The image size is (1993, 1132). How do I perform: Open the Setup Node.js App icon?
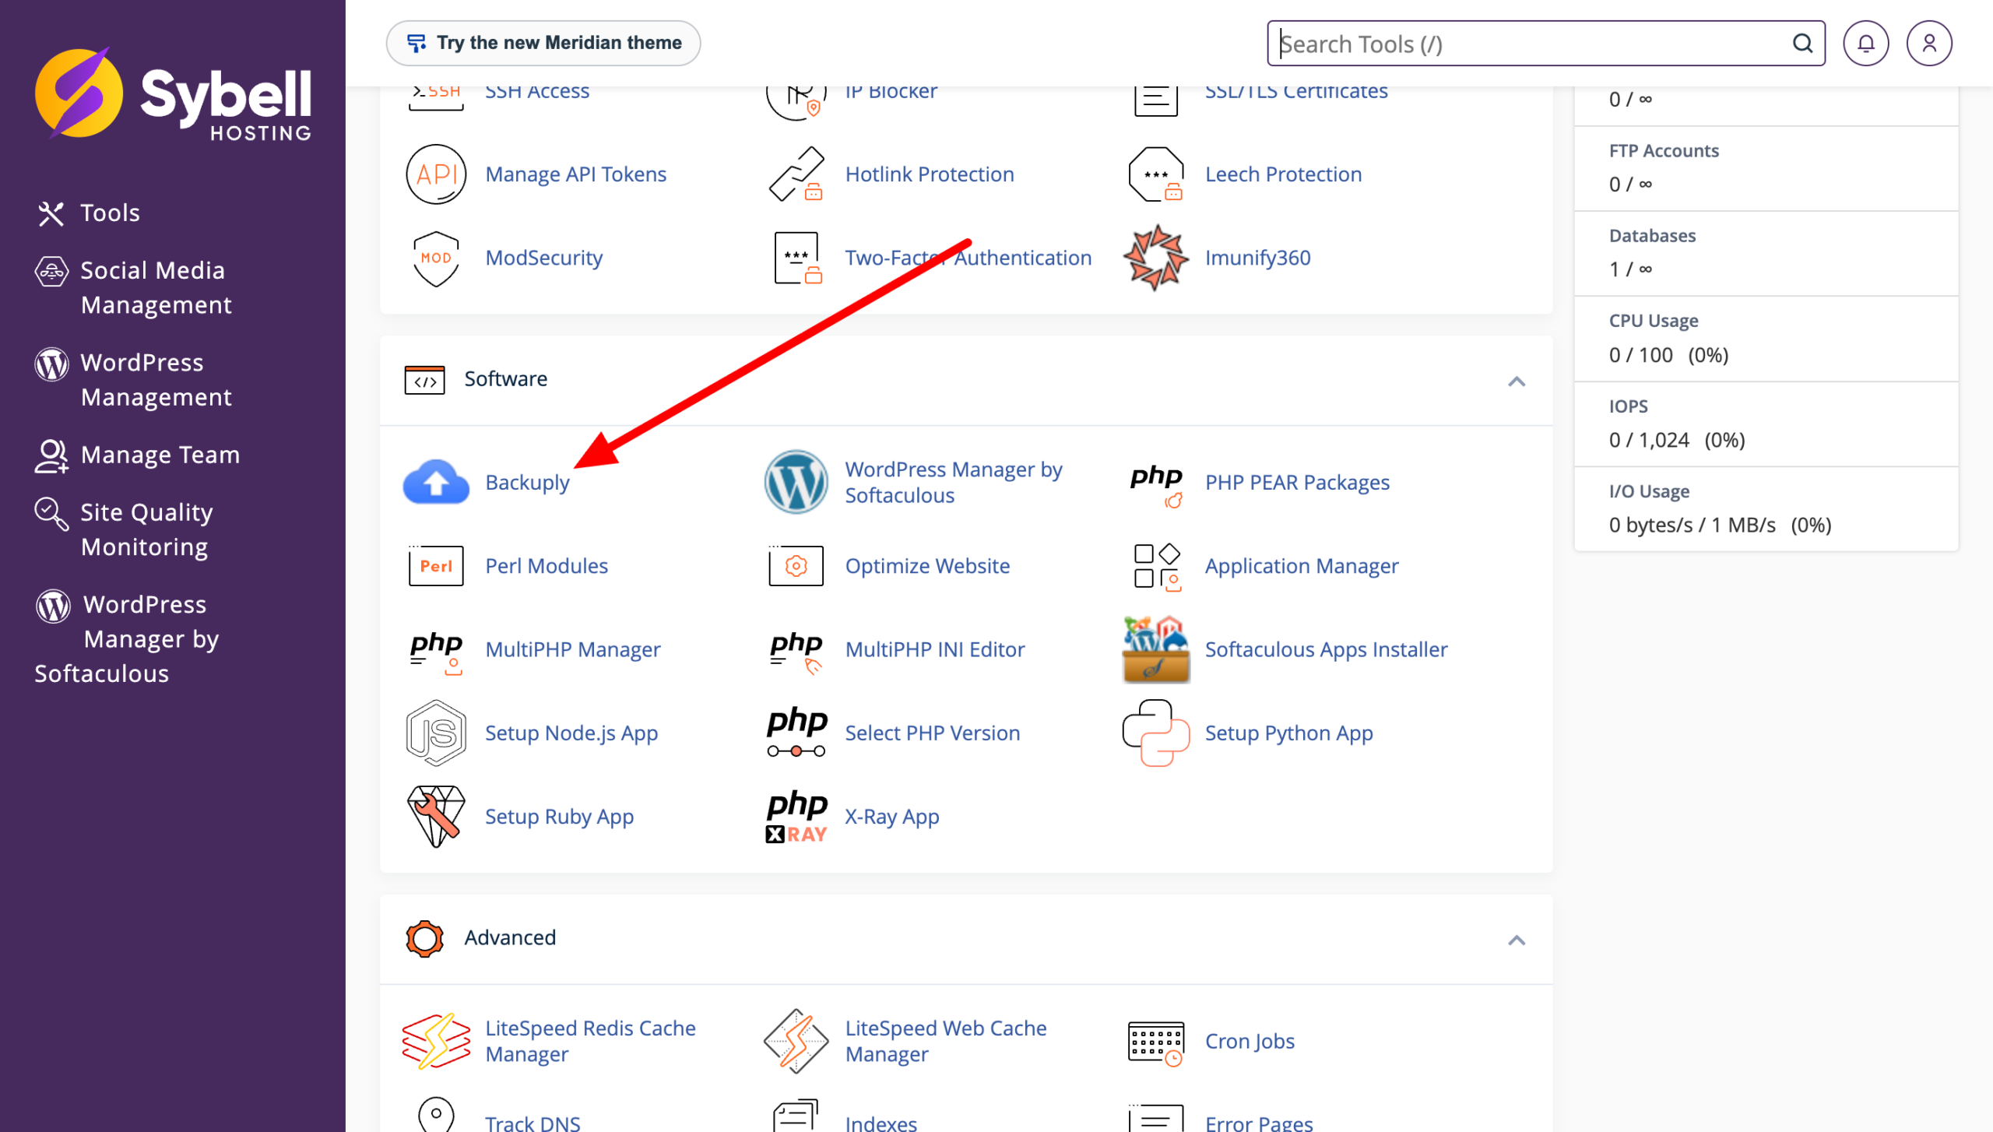(x=436, y=733)
